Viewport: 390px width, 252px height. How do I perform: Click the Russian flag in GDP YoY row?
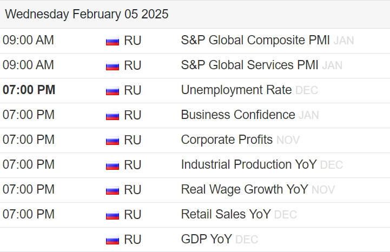[112, 240]
